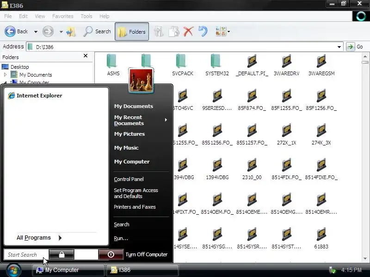This screenshot has width=370, height=277.
Task: Click the Forward navigation arrow
Action: pos(48,31)
